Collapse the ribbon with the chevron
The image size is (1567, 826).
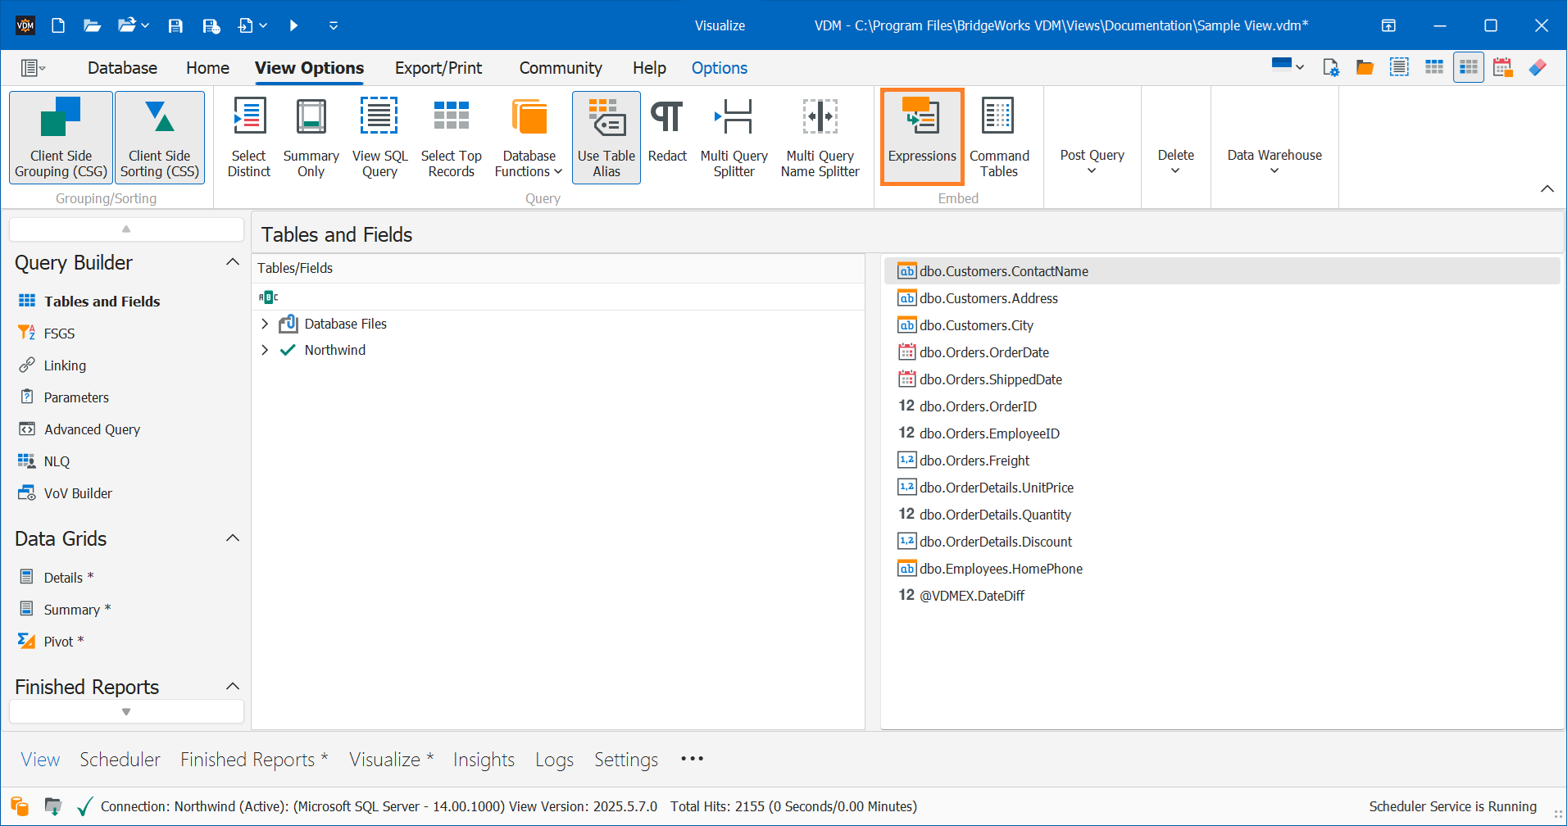click(x=1547, y=189)
